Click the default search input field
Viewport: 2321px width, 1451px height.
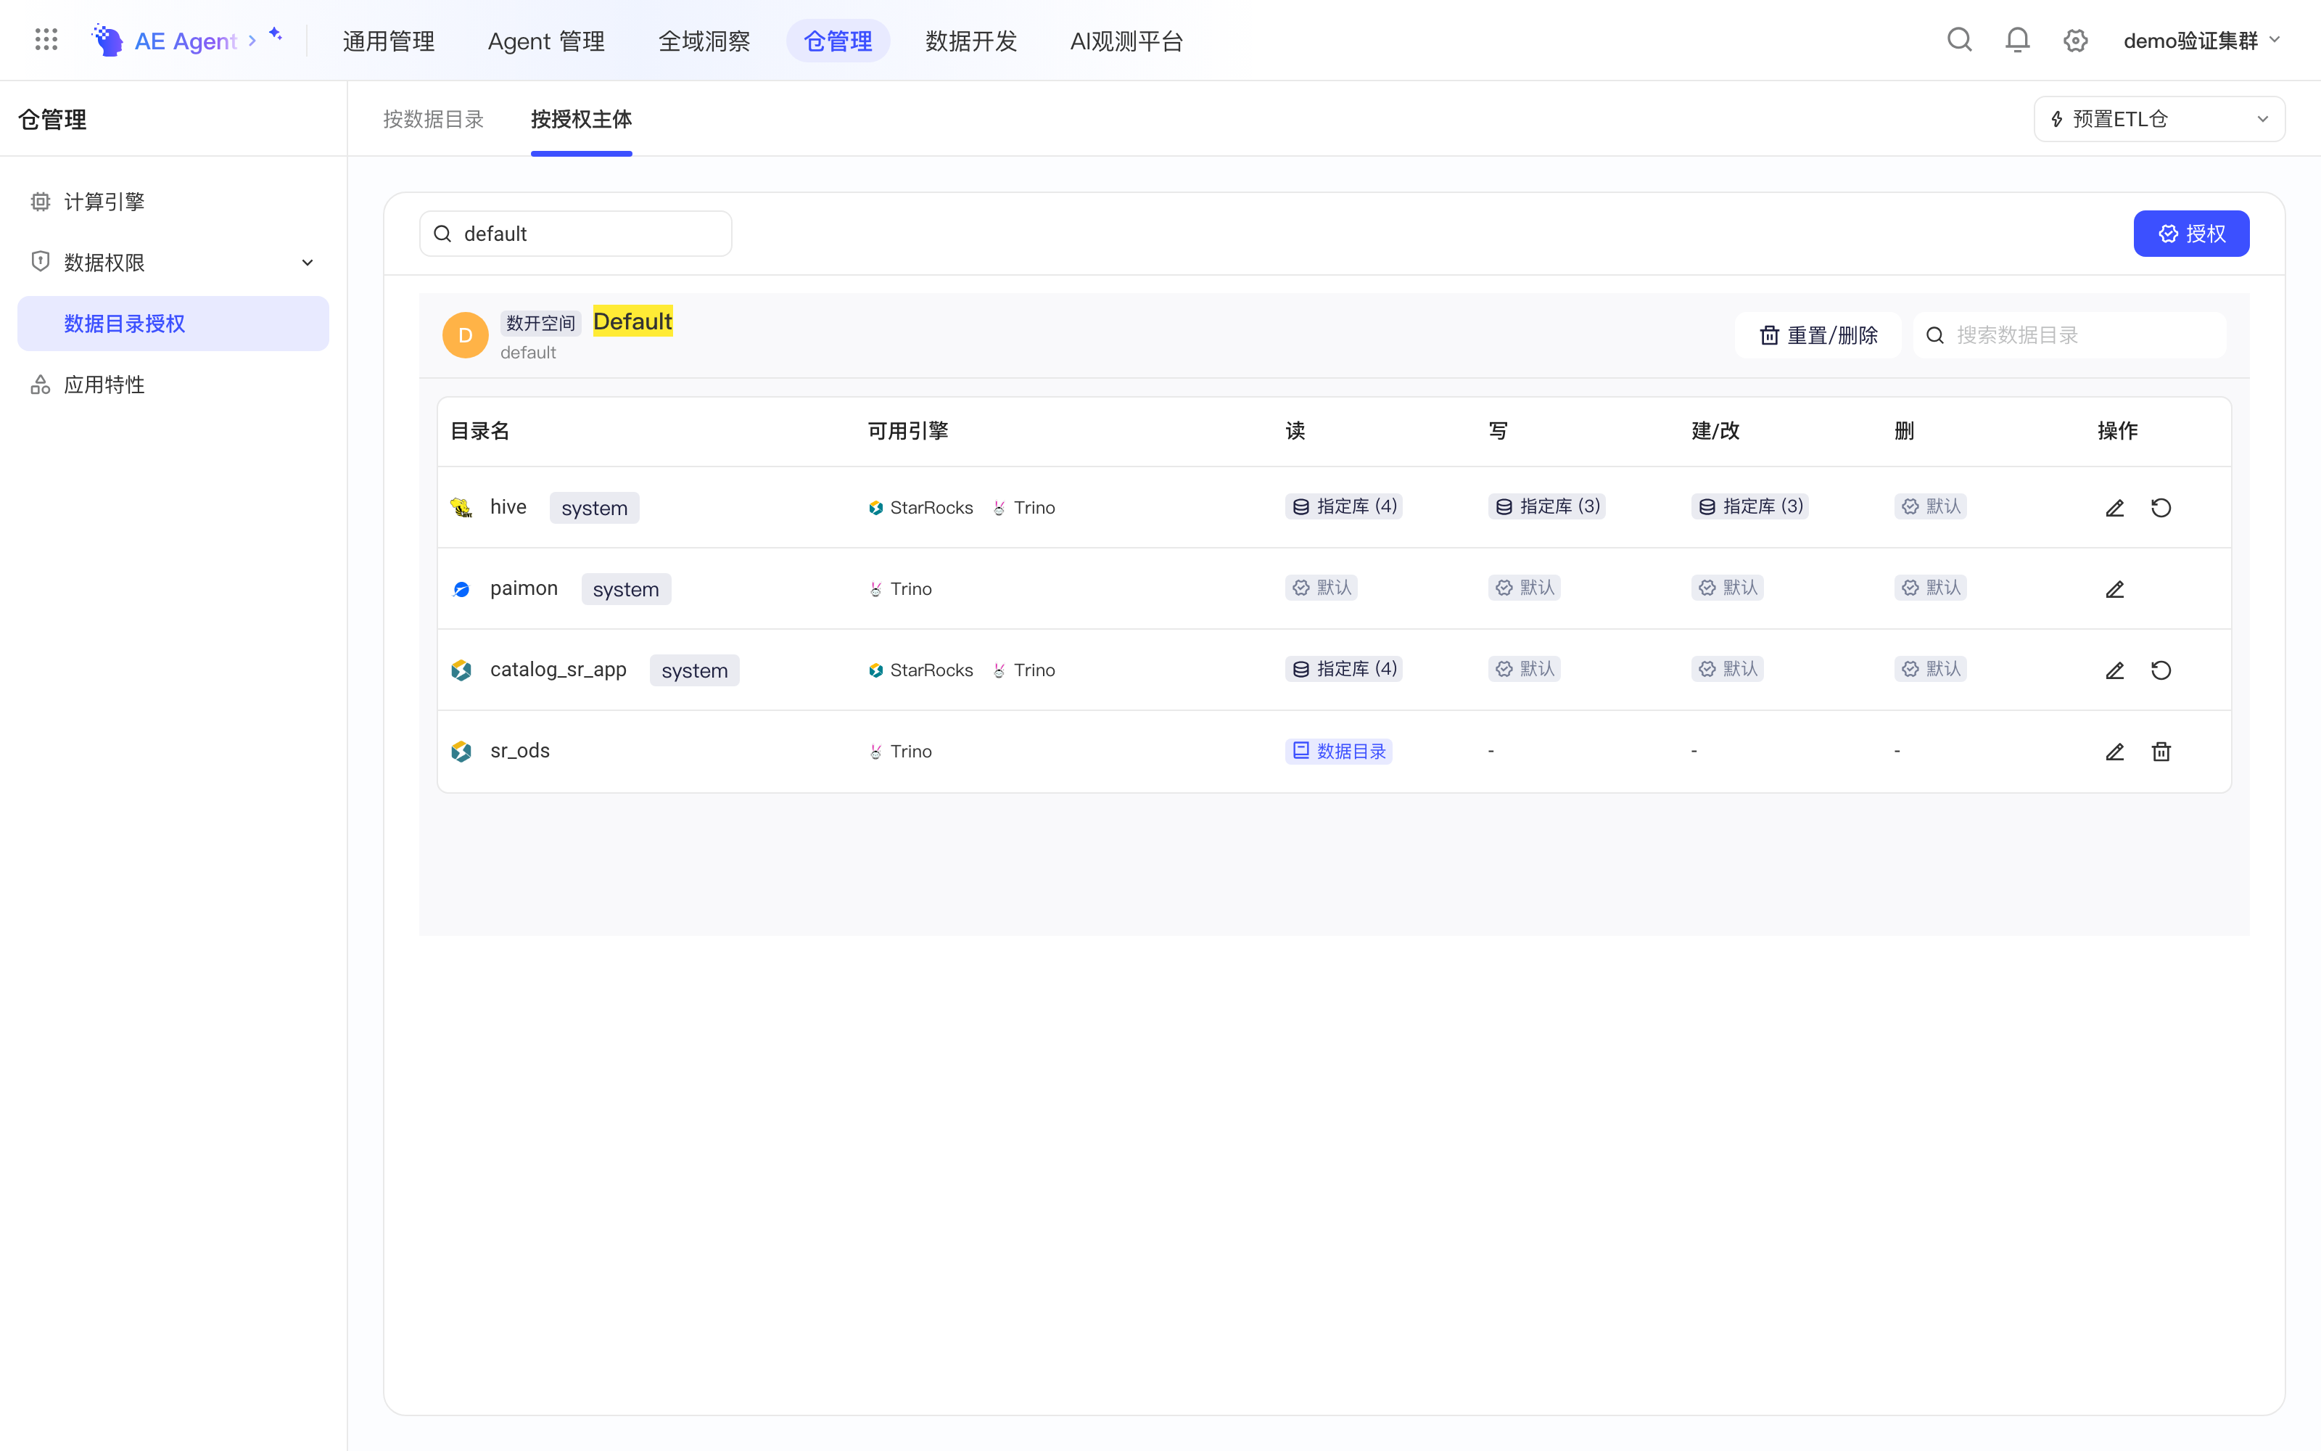(x=575, y=233)
